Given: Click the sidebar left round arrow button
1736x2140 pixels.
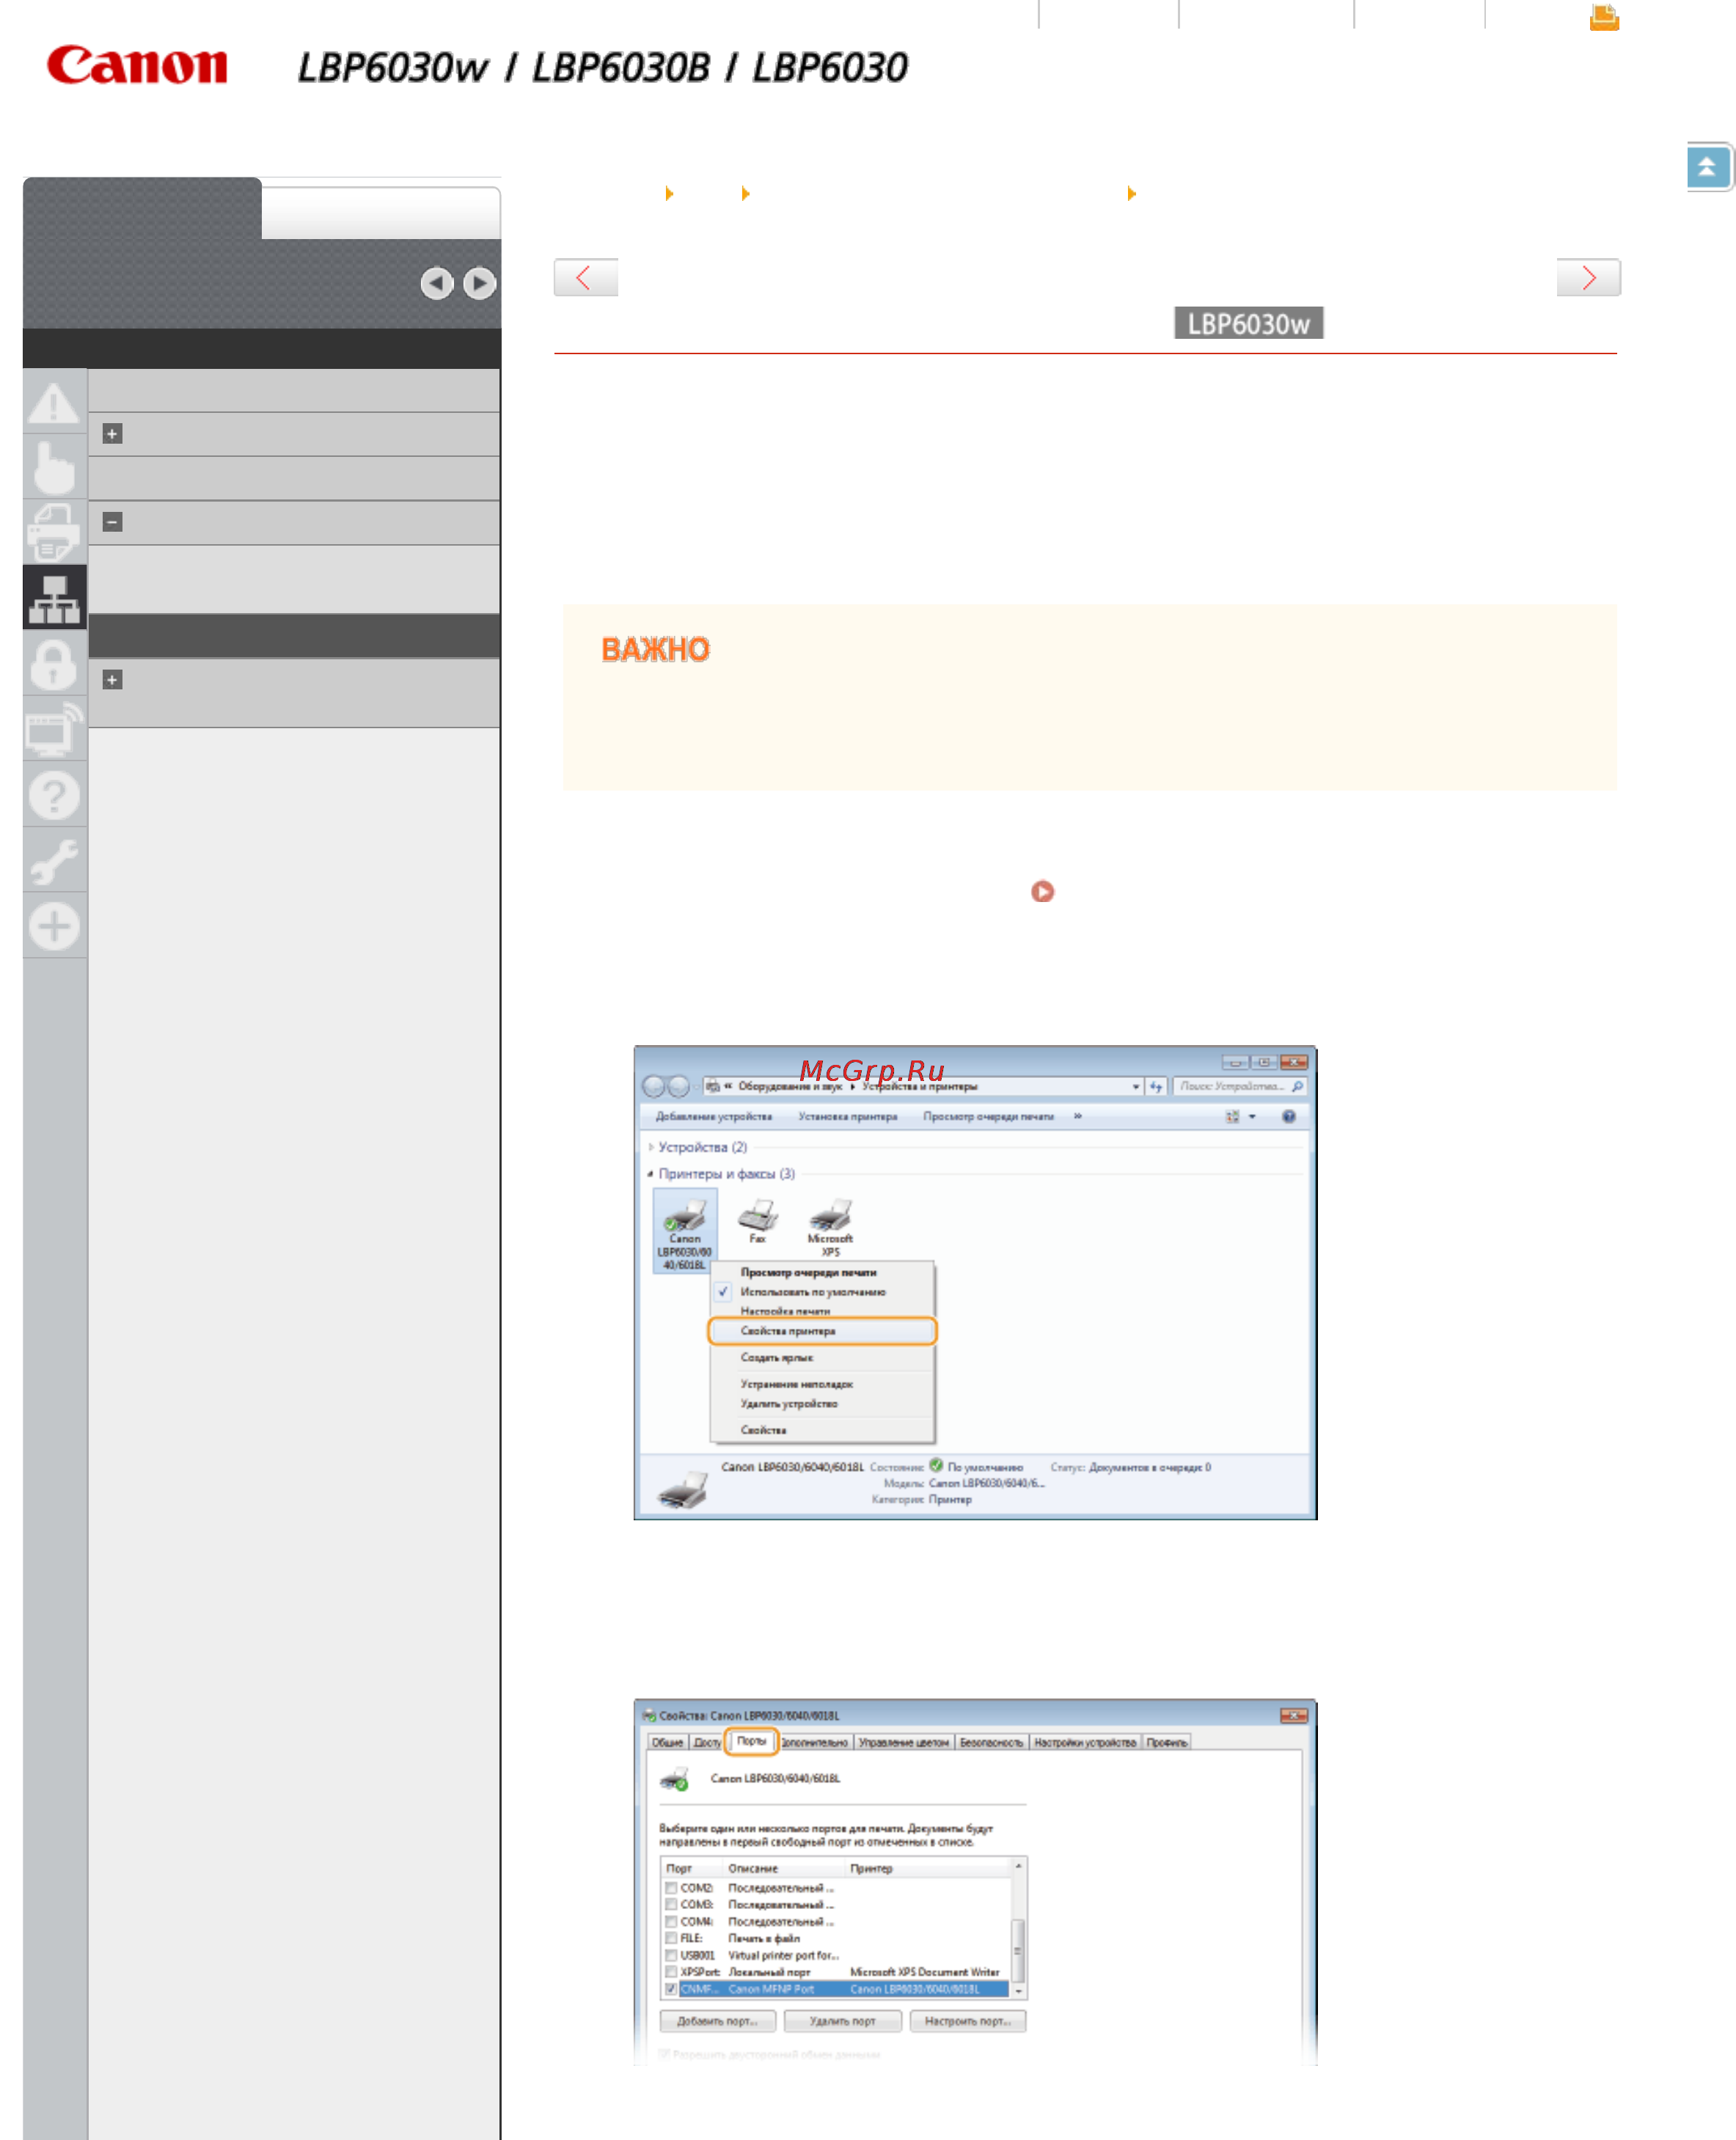Looking at the screenshot, I should point(437,283).
